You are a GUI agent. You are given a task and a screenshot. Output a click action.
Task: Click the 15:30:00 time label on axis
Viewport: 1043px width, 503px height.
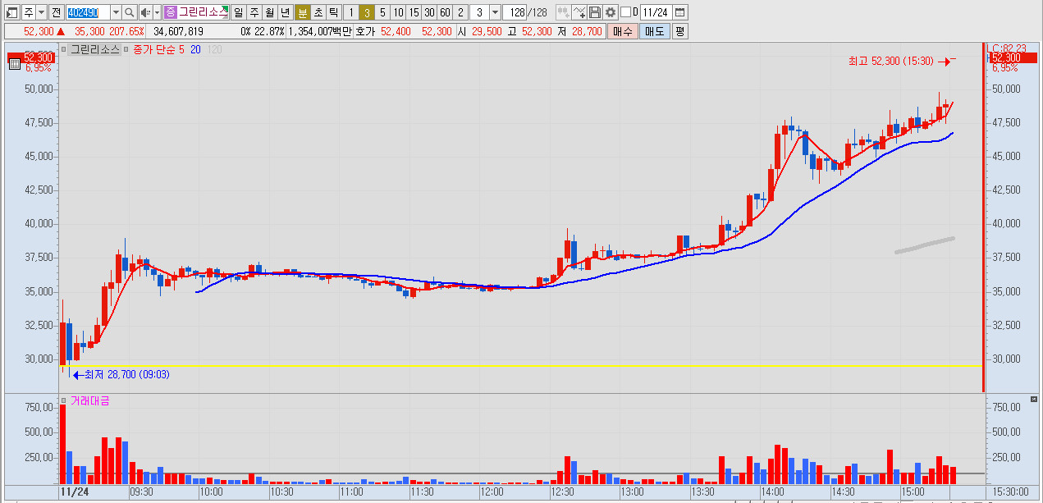1010,492
